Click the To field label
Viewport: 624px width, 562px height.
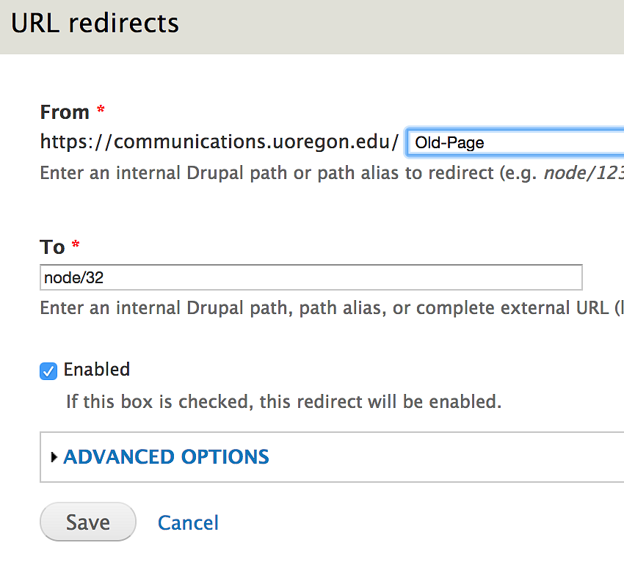click(x=52, y=247)
